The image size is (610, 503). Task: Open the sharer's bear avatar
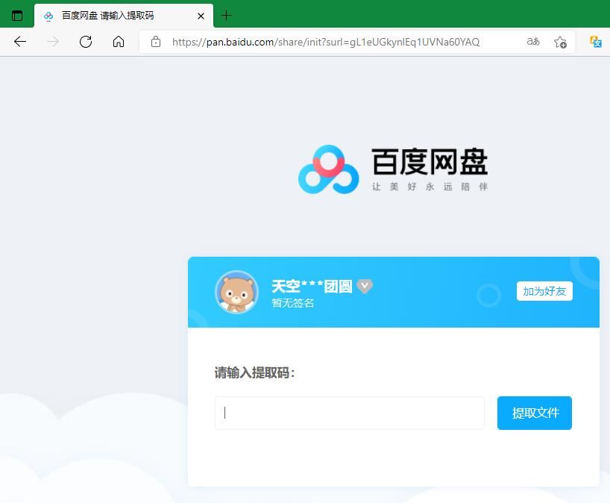(x=236, y=292)
